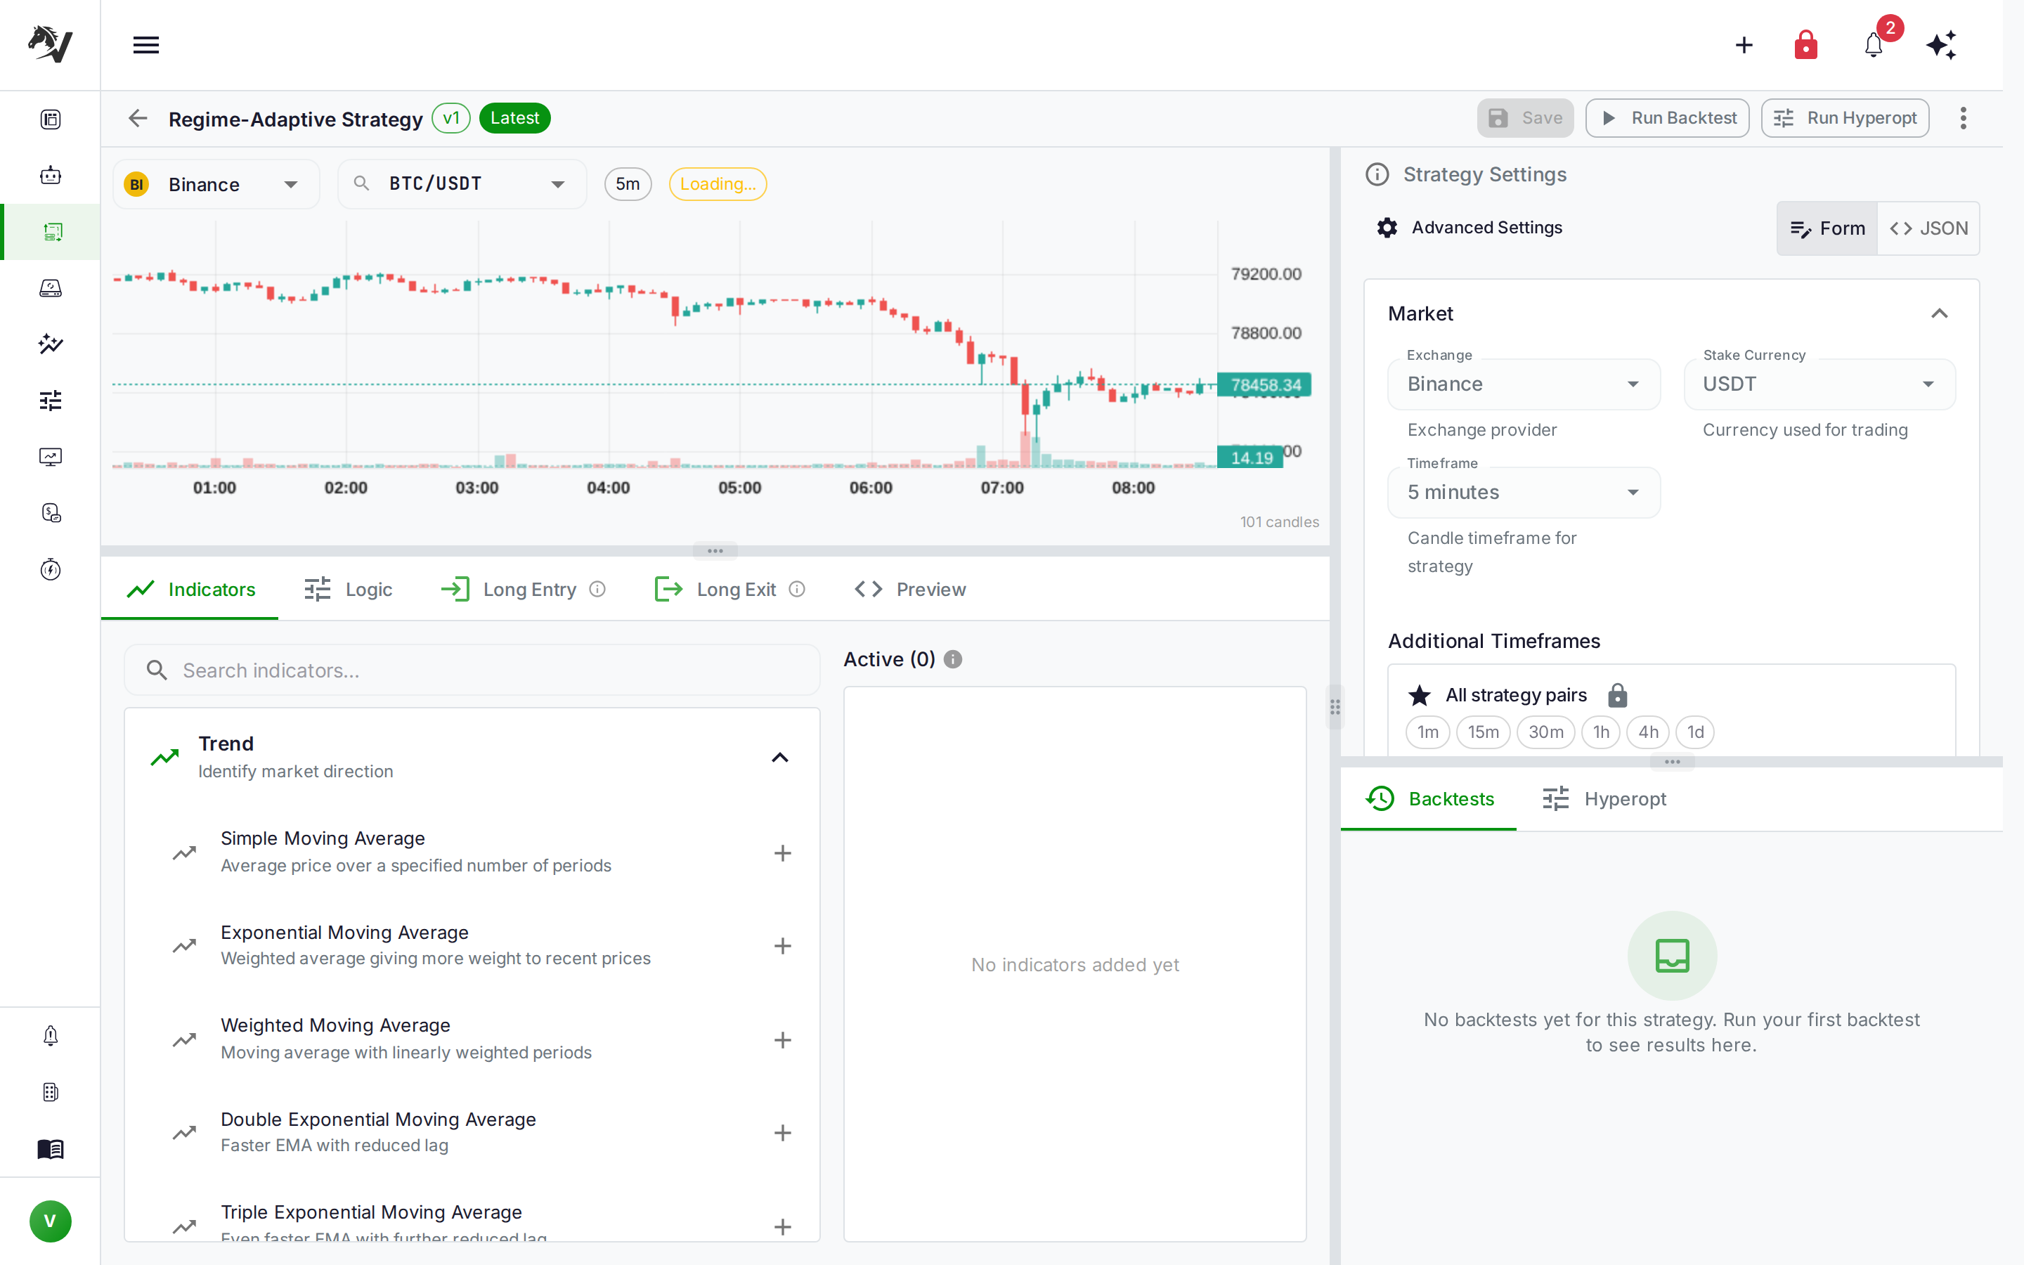Screen dimensions: 2024x1265
Task: Switch settings view to JSON
Action: [1928, 228]
